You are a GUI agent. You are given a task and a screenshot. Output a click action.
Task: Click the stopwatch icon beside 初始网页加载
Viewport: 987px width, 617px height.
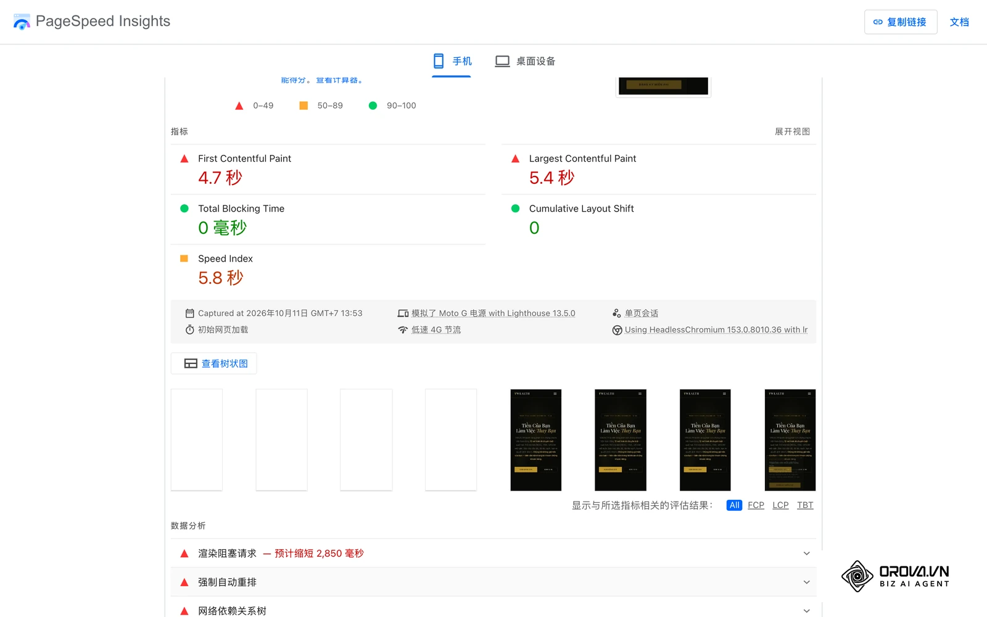190,329
